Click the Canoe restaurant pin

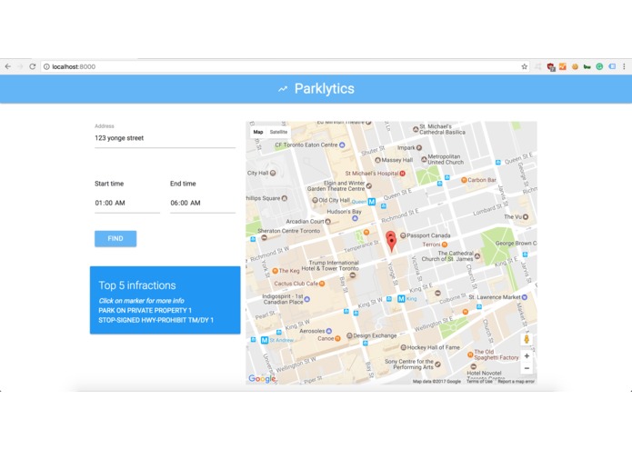337,339
